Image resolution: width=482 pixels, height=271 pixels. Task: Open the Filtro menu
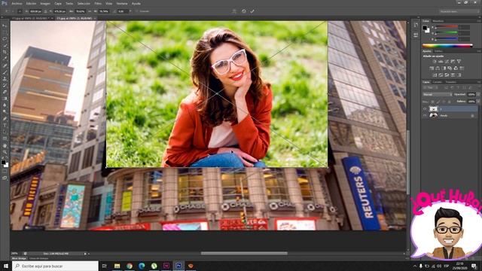coord(98,4)
